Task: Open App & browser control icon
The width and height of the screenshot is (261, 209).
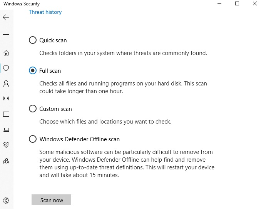Action: (6, 114)
